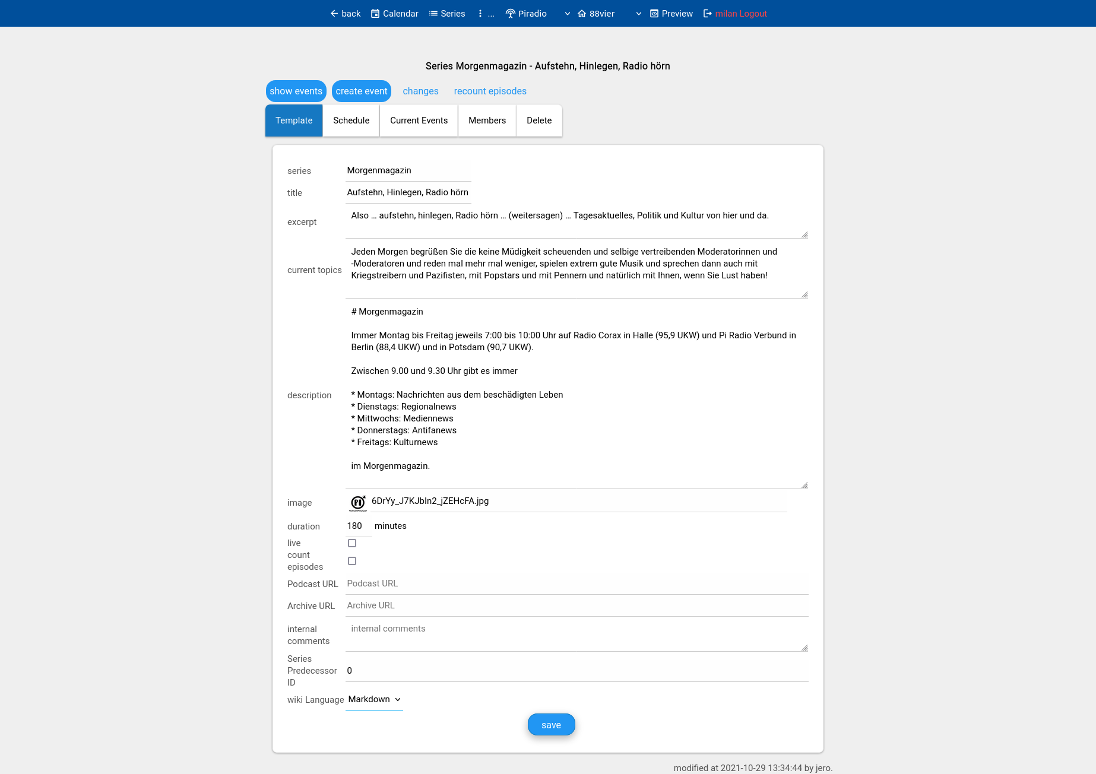Click the milan Logout icon
This screenshot has height=774, width=1096.
tap(708, 14)
